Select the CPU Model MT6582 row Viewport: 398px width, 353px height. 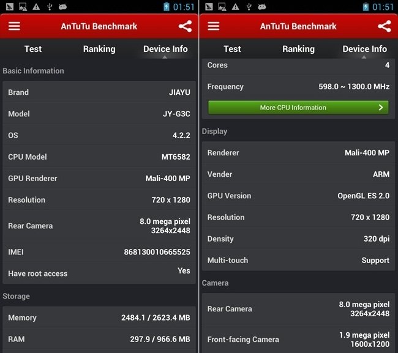click(99, 157)
